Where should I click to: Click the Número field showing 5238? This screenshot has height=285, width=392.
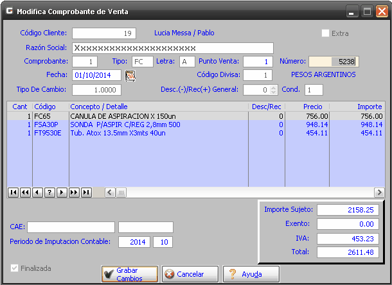click(334, 62)
